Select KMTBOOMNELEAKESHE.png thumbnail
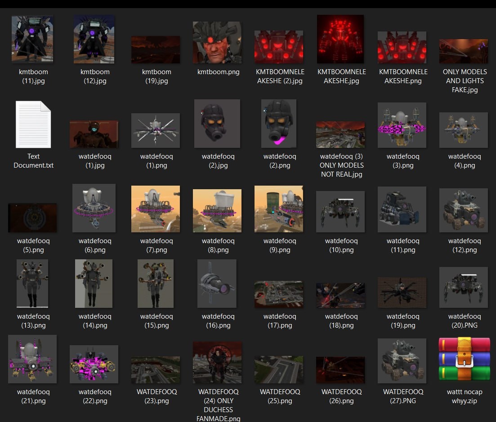 [402, 48]
